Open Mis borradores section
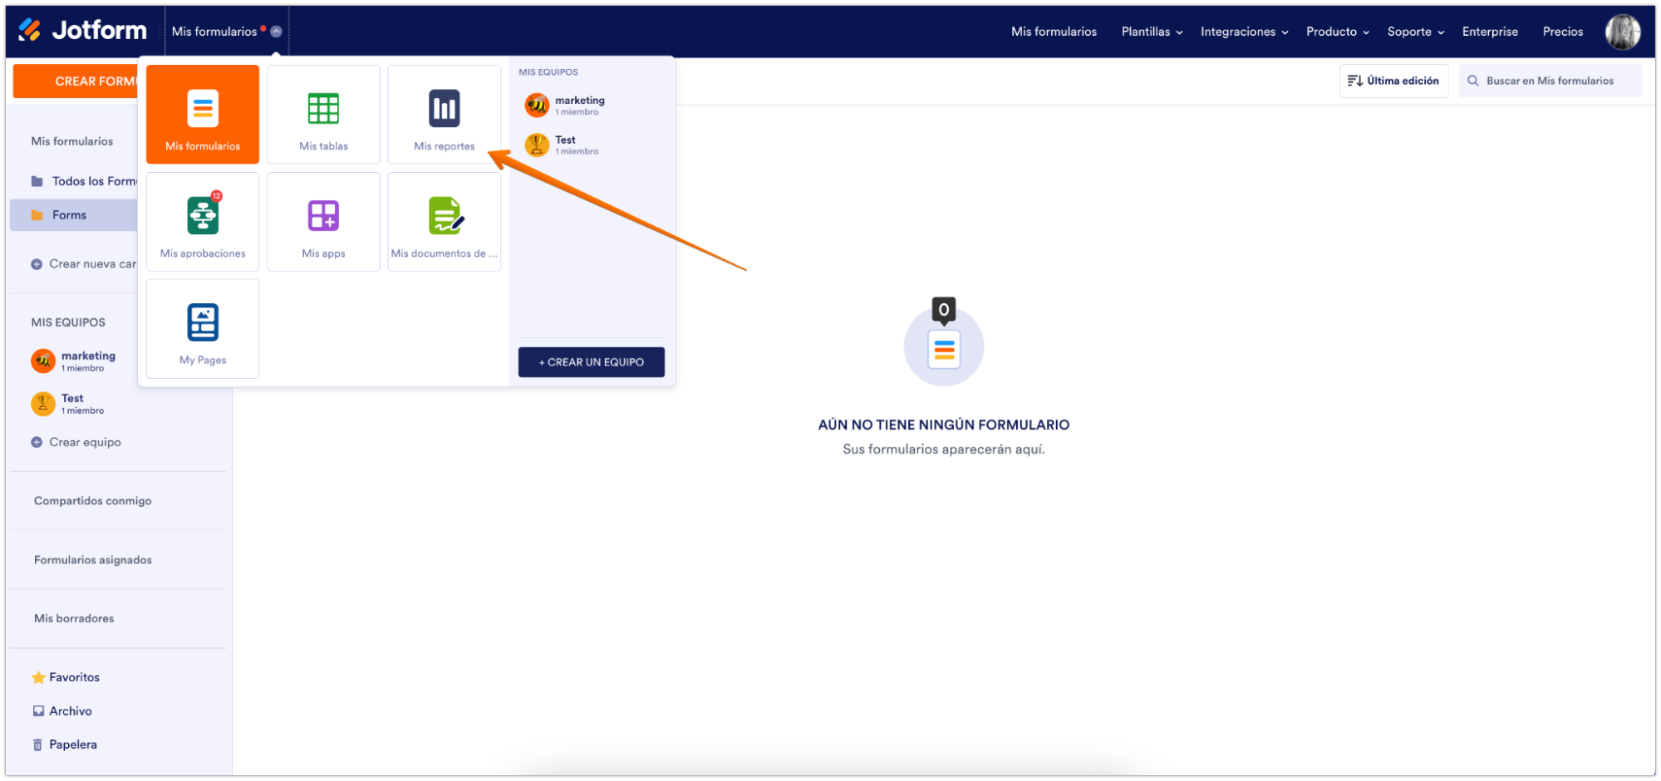The width and height of the screenshot is (1661, 781). click(74, 618)
